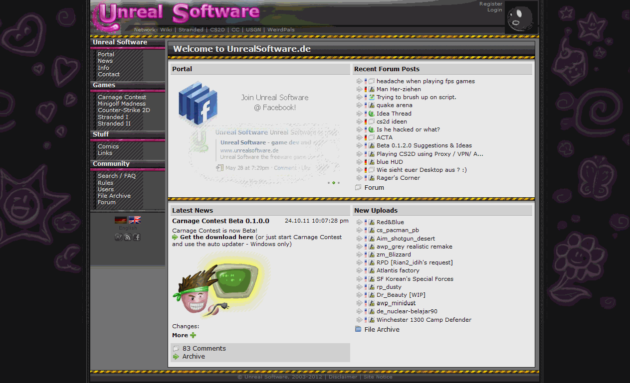Image resolution: width=630 pixels, height=383 pixels.
Task: Open the 'Winchester 1300 Camp Defender' upload
Action: coord(424,320)
